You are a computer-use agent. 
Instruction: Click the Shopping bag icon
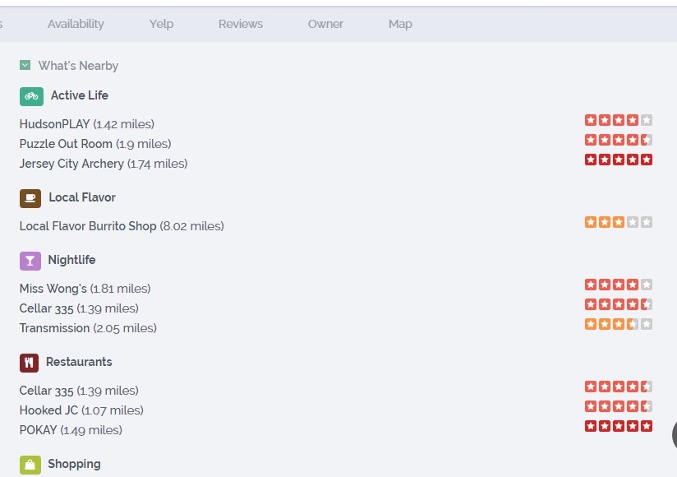point(30,465)
